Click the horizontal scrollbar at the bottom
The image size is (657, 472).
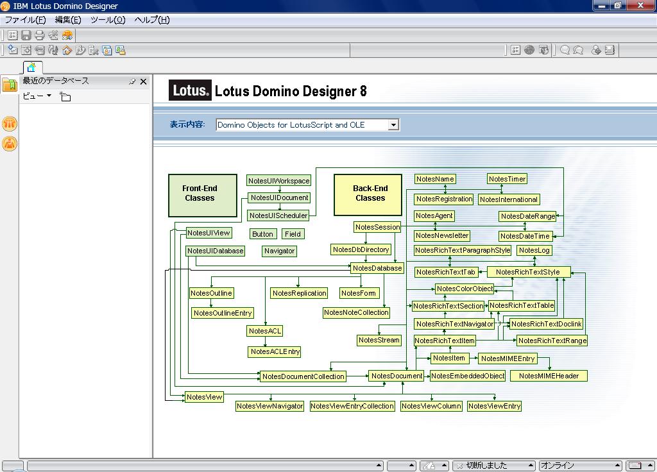click(x=192, y=464)
